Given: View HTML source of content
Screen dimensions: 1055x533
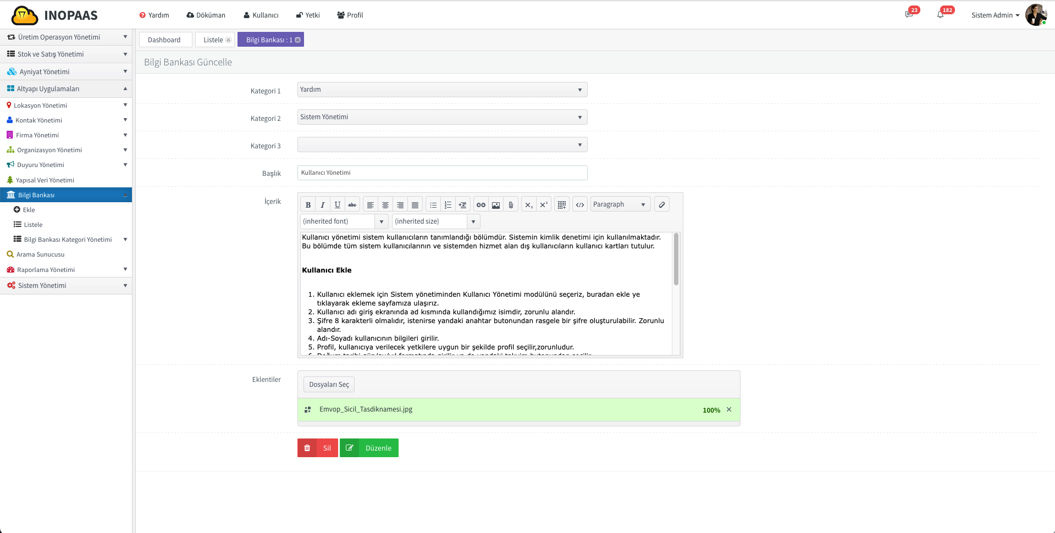Looking at the screenshot, I should click(580, 204).
